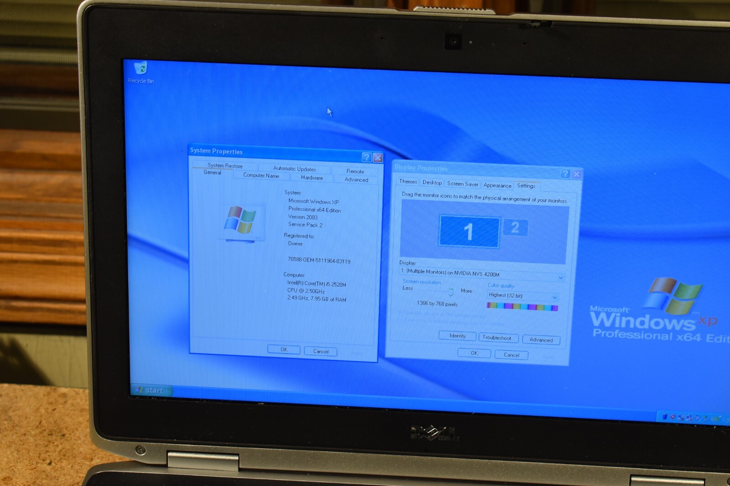The height and width of the screenshot is (486, 730).
Task: Click the wireless network disconnected tray icon
Action: 681,418
